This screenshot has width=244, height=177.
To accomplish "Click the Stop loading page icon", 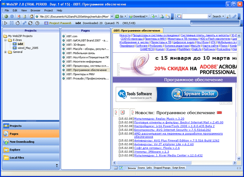I will 19,17.
